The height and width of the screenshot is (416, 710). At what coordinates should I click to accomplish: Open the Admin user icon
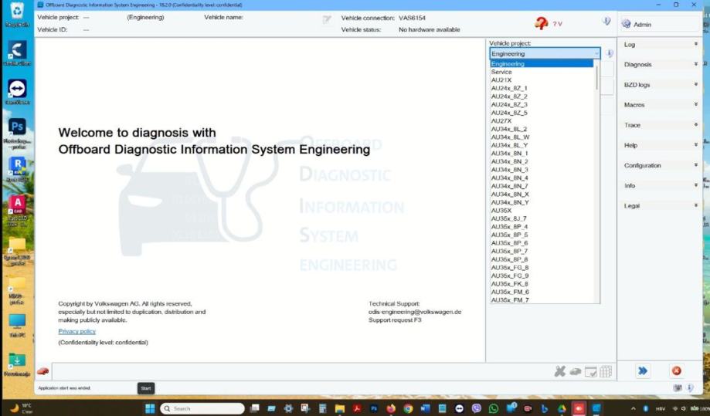pyautogui.click(x=627, y=24)
